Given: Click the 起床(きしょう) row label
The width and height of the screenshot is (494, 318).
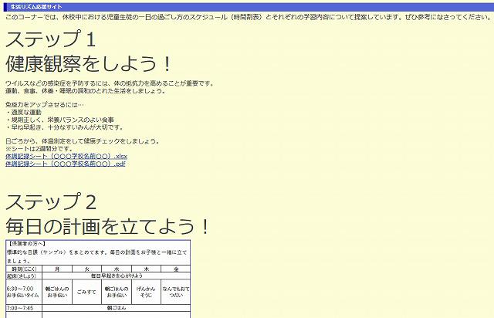Looking at the screenshot, I should [x=23, y=276].
